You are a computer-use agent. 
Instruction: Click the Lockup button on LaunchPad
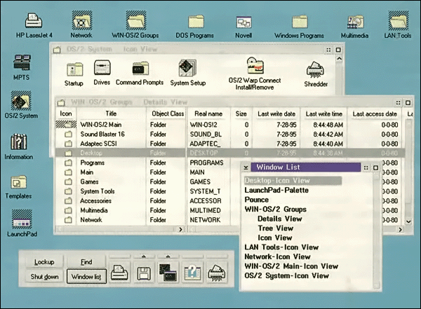(44, 262)
